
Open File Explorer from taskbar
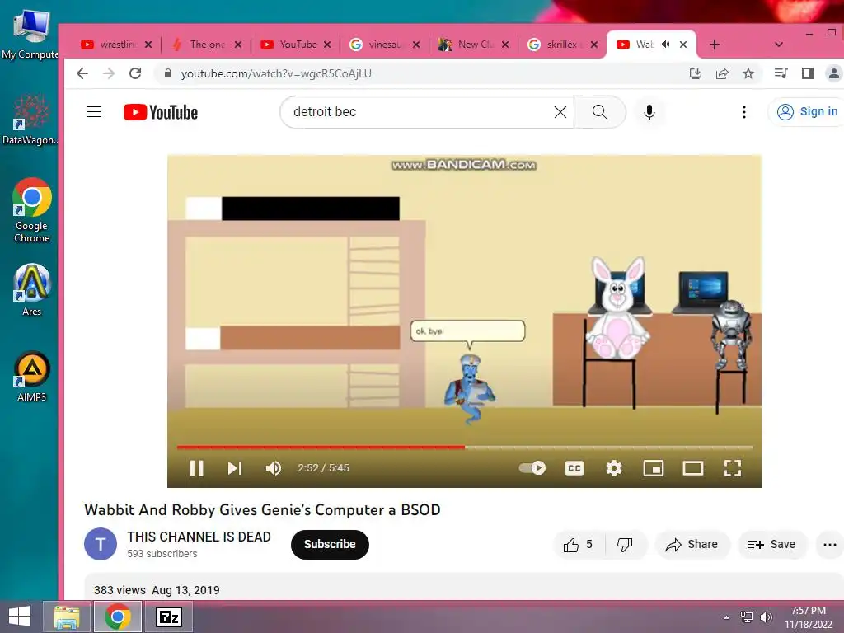click(x=67, y=617)
